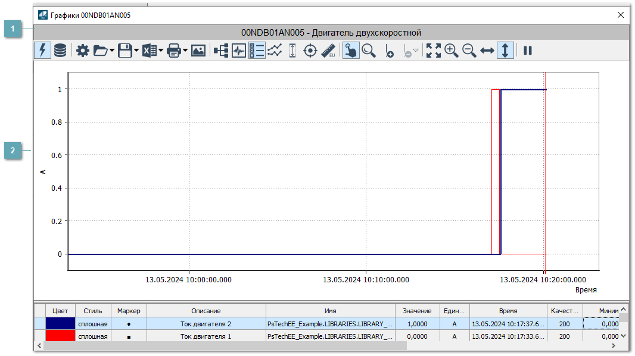Click the fit-to-screen expand arrows icon
This screenshot has height=356, width=635.
pyautogui.click(x=434, y=51)
